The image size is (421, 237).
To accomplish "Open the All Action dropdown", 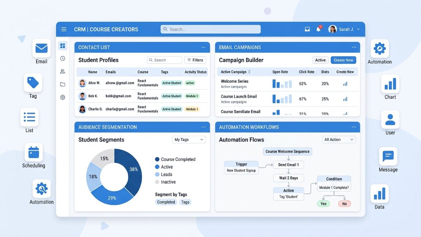I will click(339, 140).
